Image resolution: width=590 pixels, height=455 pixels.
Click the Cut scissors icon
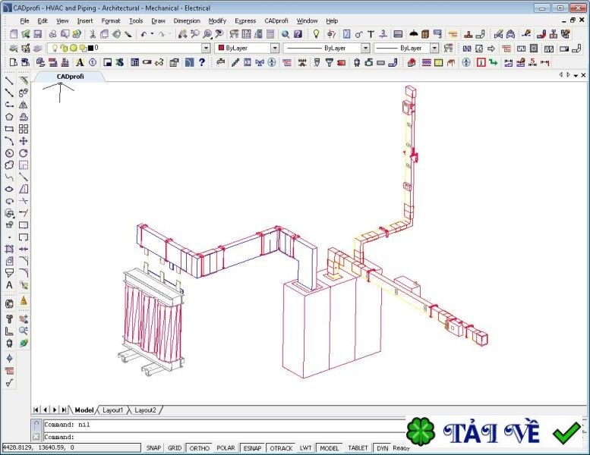92,34
